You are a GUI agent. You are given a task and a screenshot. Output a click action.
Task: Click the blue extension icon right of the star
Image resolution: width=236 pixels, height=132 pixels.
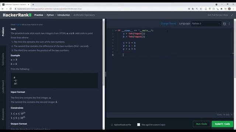tap(206, 9)
